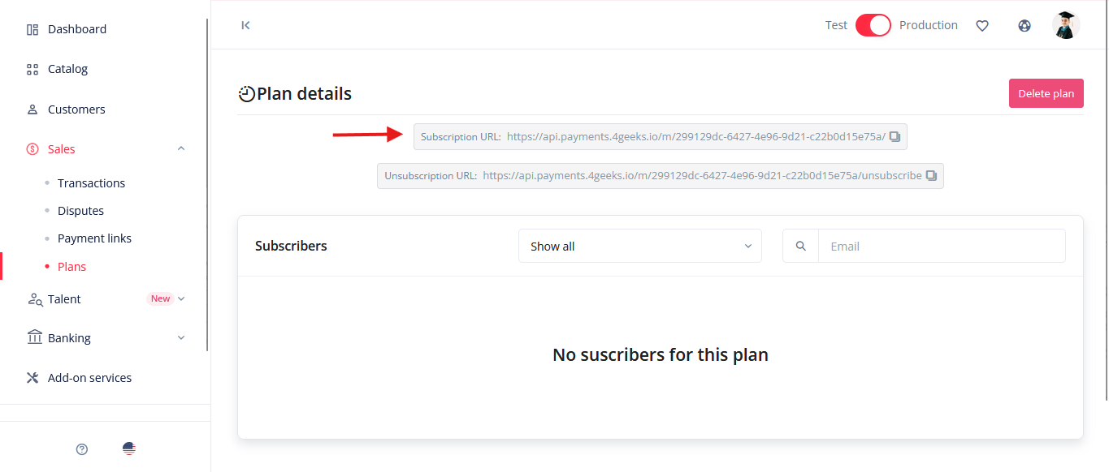This screenshot has height=472, width=1109.
Task: Navigate to Add-on services
Action: (x=89, y=378)
